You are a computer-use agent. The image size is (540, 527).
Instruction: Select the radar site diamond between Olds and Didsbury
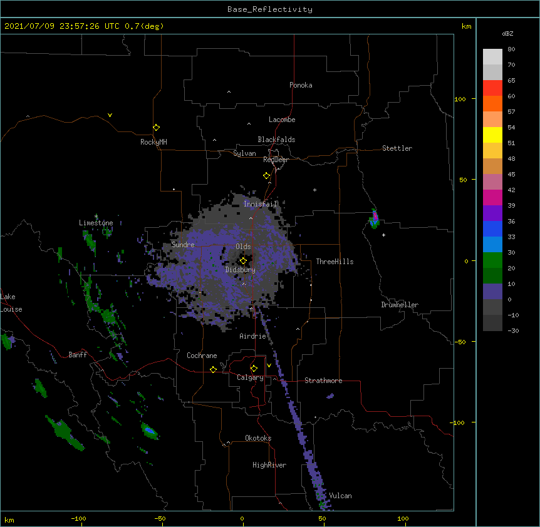click(243, 260)
